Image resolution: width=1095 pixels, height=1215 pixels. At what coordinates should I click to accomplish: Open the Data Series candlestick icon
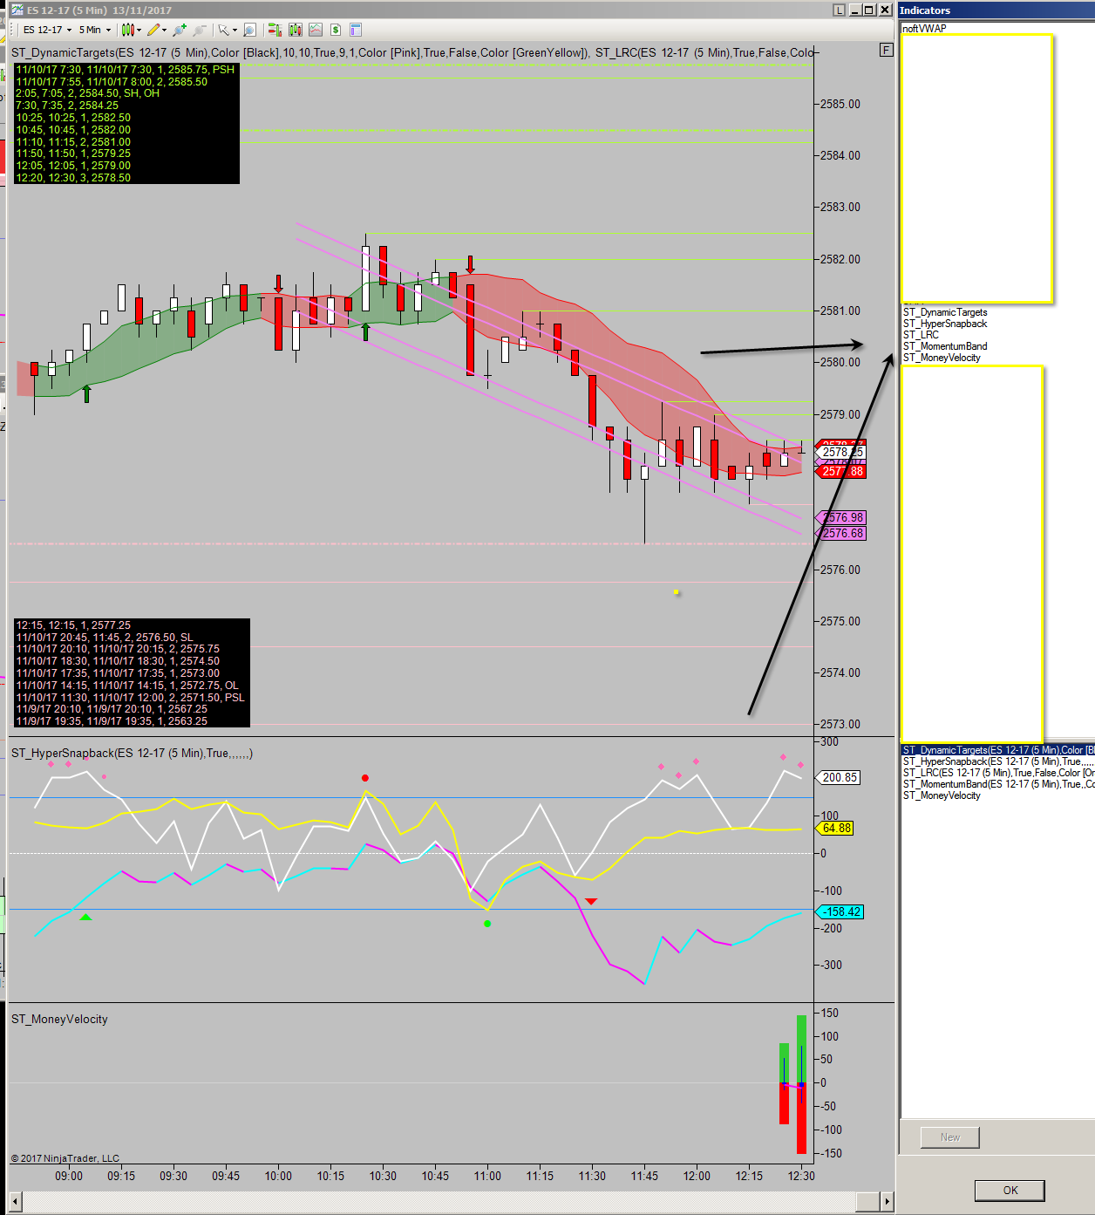(296, 30)
